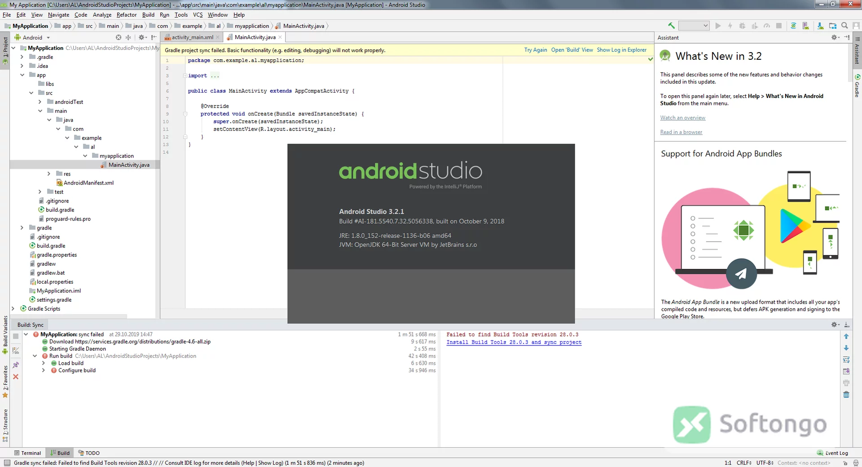The width and height of the screenshot is (862, 467).
Task: Open the Android view dropdown in Project panel
Action: [32, 37]
